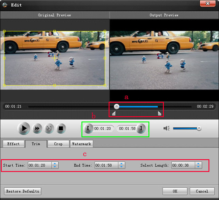The width and height of the screenshot is (219, 200).
Task: Decrease End Time with down arrow
Action: coord(121,167)
